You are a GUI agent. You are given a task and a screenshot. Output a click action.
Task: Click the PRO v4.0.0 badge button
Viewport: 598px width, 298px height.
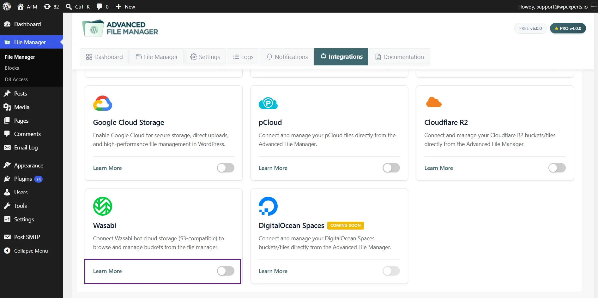click(568, 28)
